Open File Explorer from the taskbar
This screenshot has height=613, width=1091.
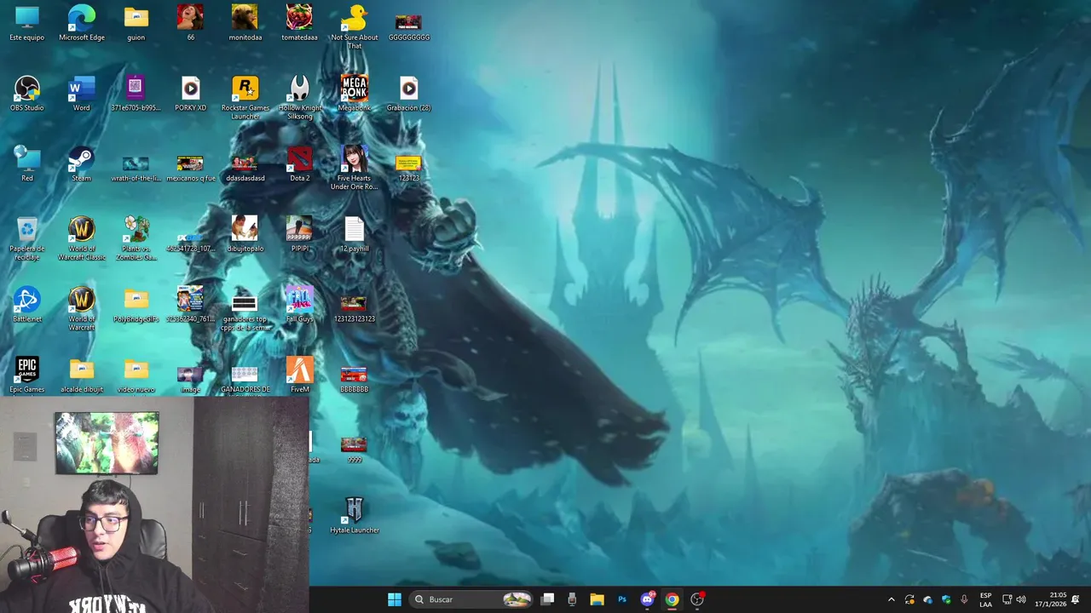(x=597, y=599)
